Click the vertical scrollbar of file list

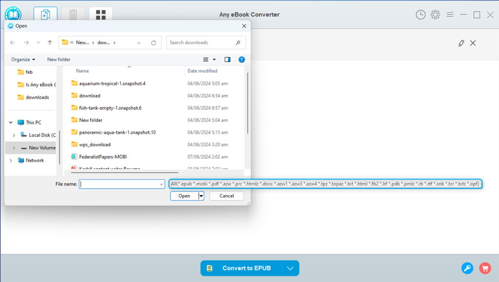(x=248, y=103)
